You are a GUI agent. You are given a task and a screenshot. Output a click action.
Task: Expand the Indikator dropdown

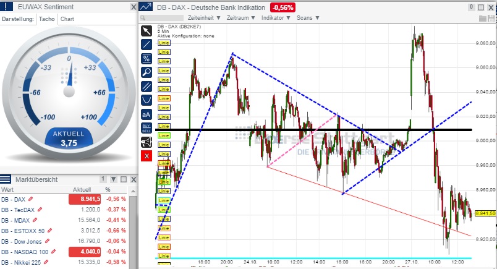tap(276, 18)
